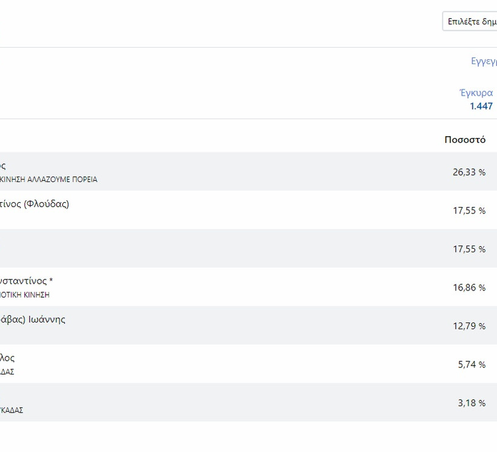Click the party subtitle ending 'ΔΑΣ' in 5,74 % row
This screenshot has width=497, height=452.
pos(7,372)
